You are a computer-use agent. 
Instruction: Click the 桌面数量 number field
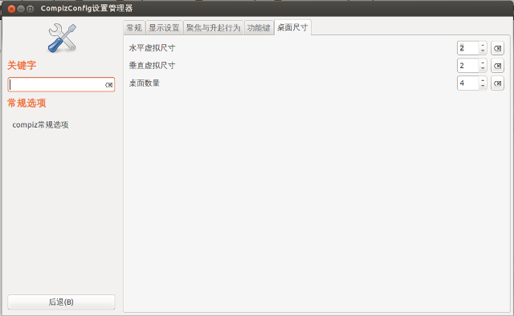tap(468, 83)
